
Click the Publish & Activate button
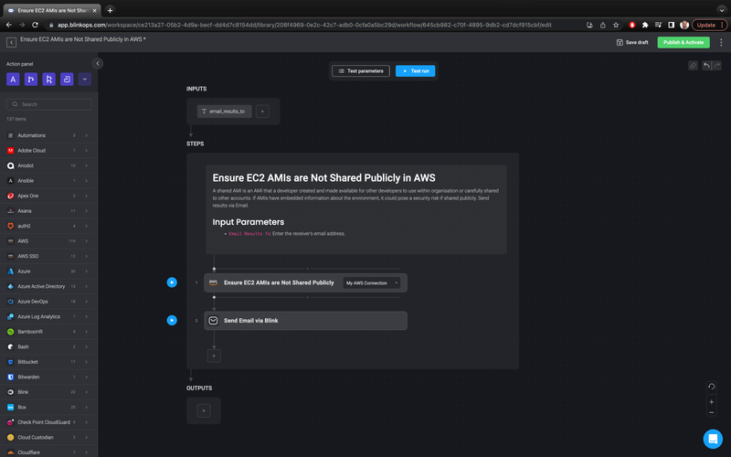[x=683, y=42]
